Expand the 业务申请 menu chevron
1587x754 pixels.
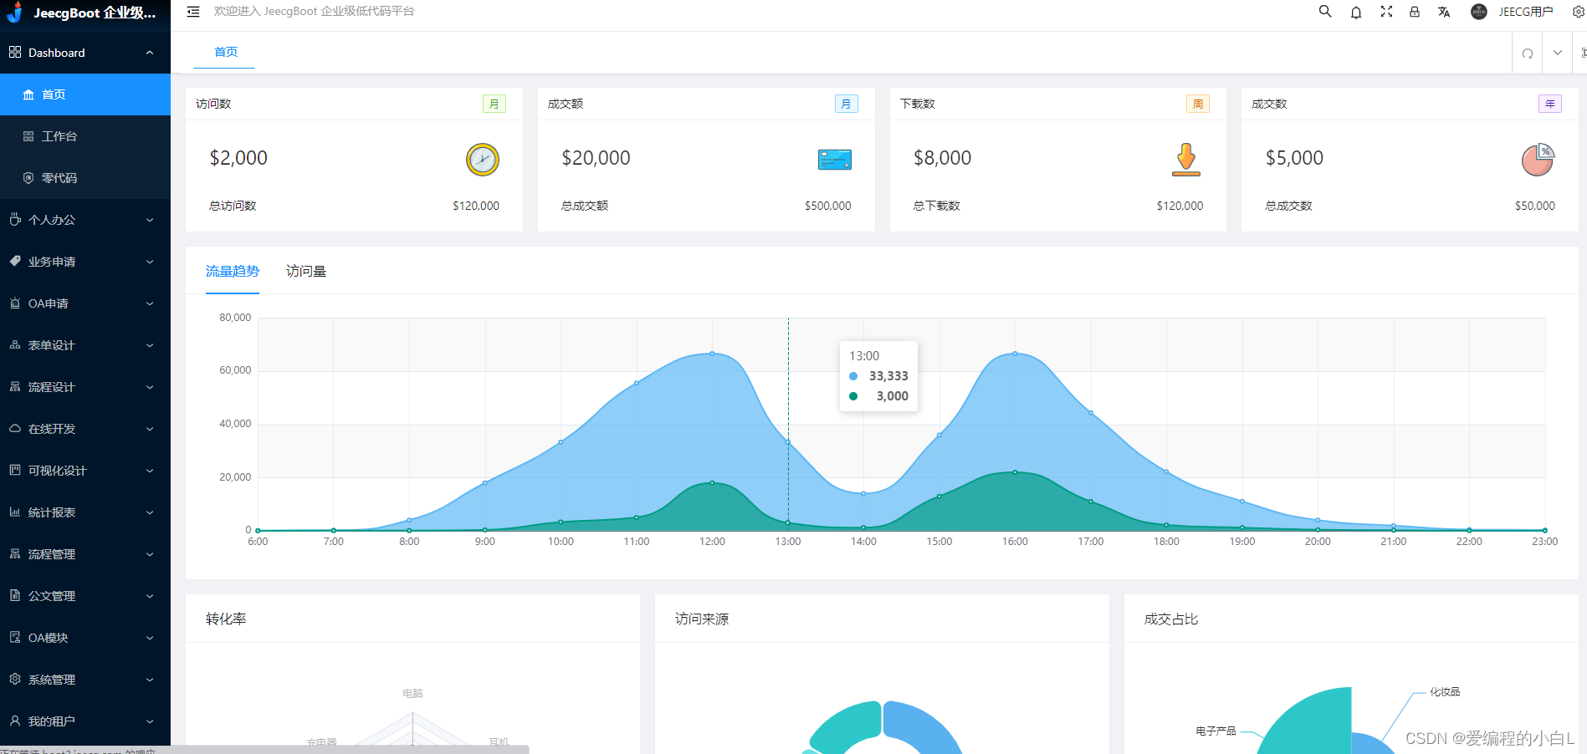(150, 262)
